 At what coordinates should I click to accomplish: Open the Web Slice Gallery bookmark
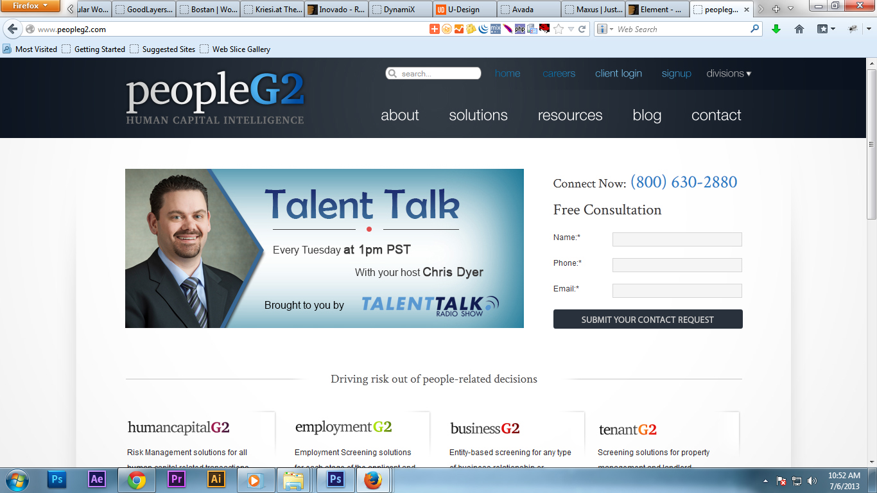pyautogui.click(x=235, y=49)
